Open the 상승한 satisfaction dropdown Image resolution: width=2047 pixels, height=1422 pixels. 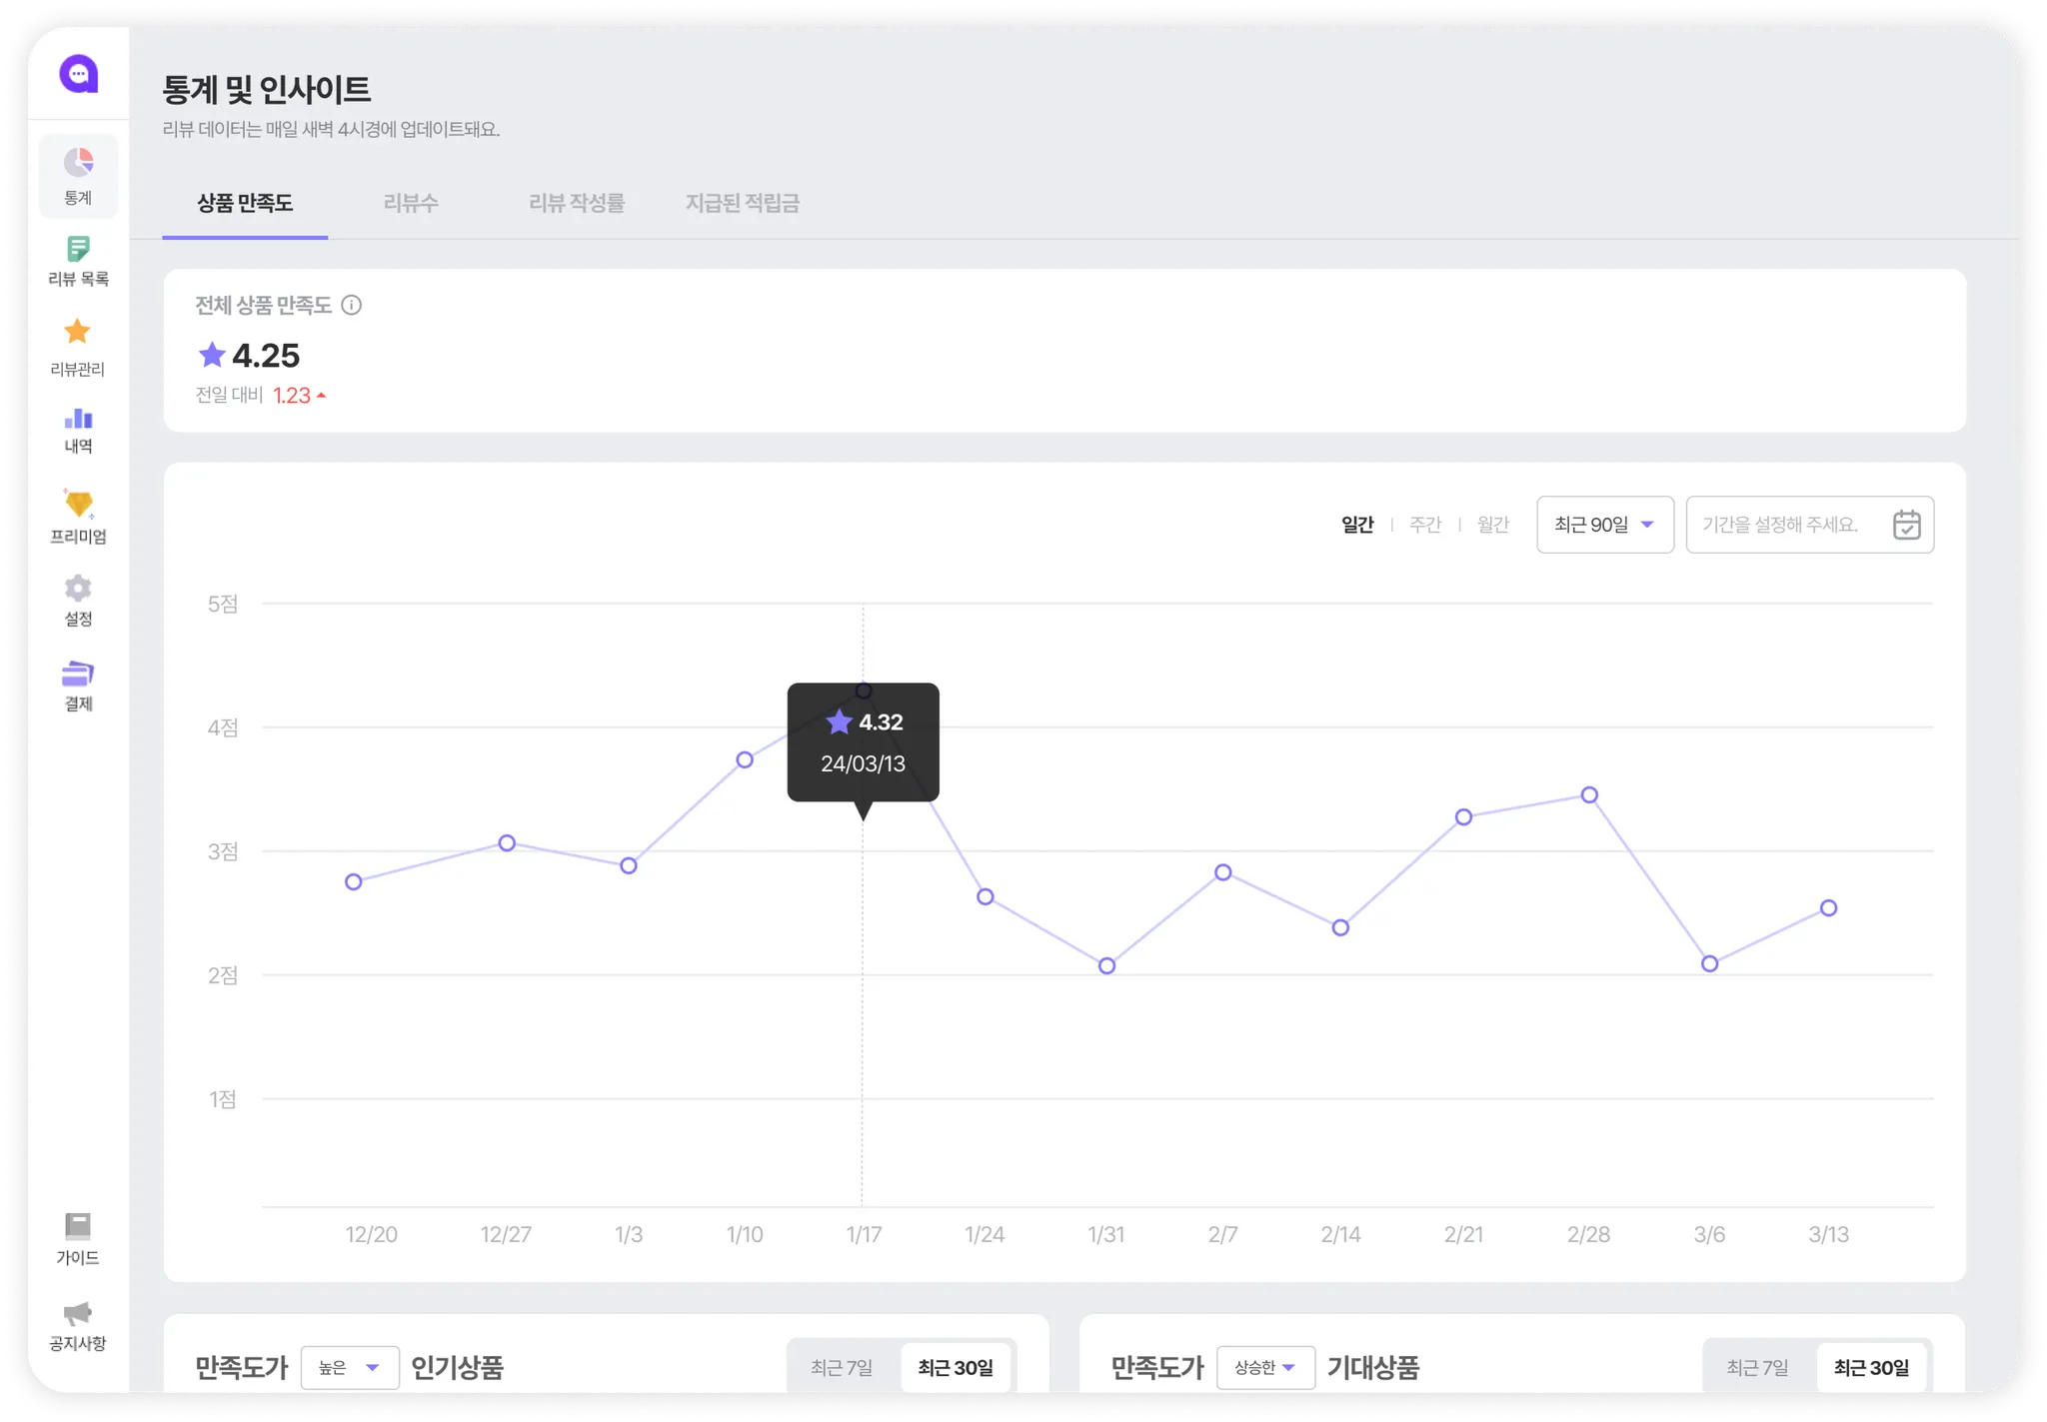click(1264, 1367)
